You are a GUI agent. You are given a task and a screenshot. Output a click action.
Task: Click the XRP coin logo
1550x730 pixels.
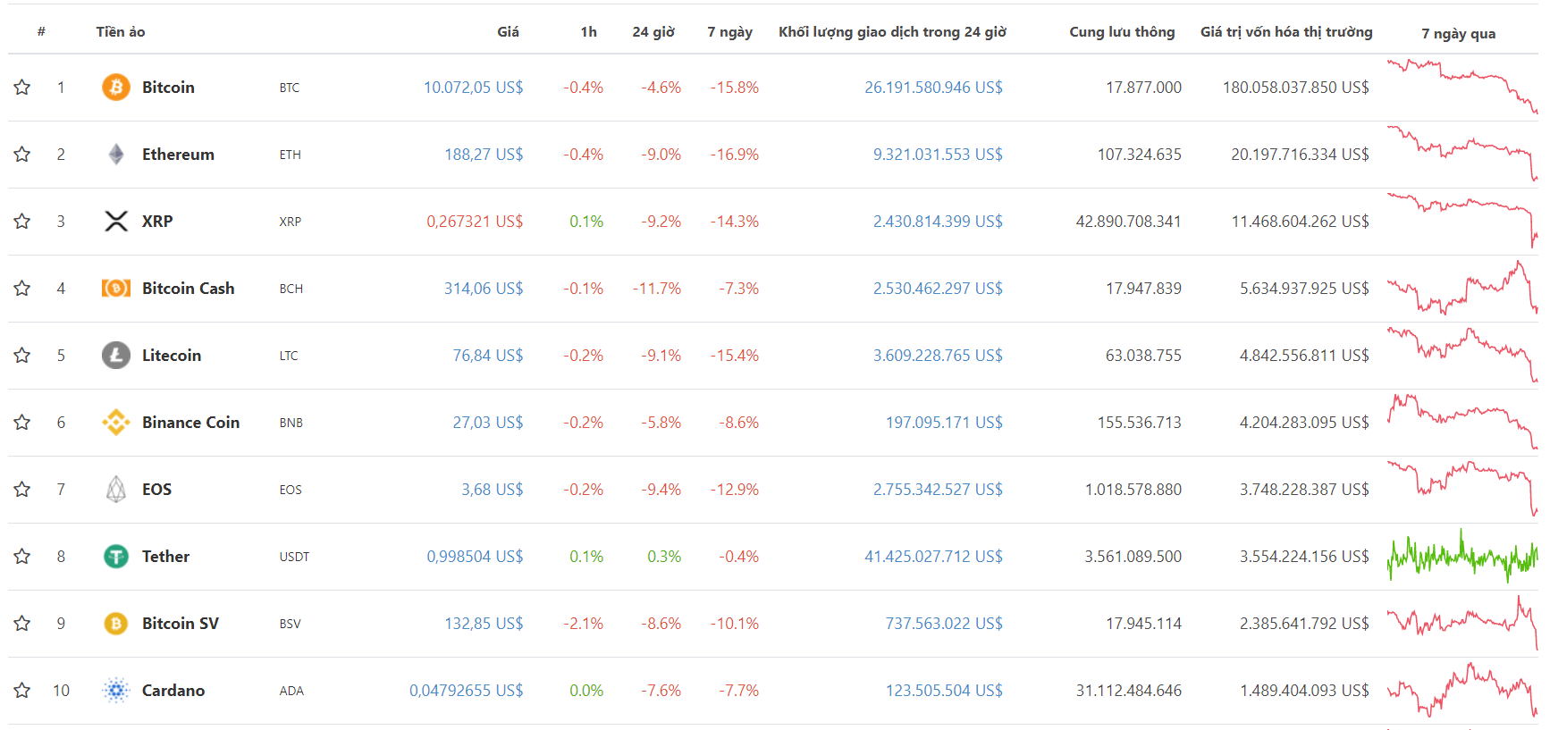tap(116, 222)
